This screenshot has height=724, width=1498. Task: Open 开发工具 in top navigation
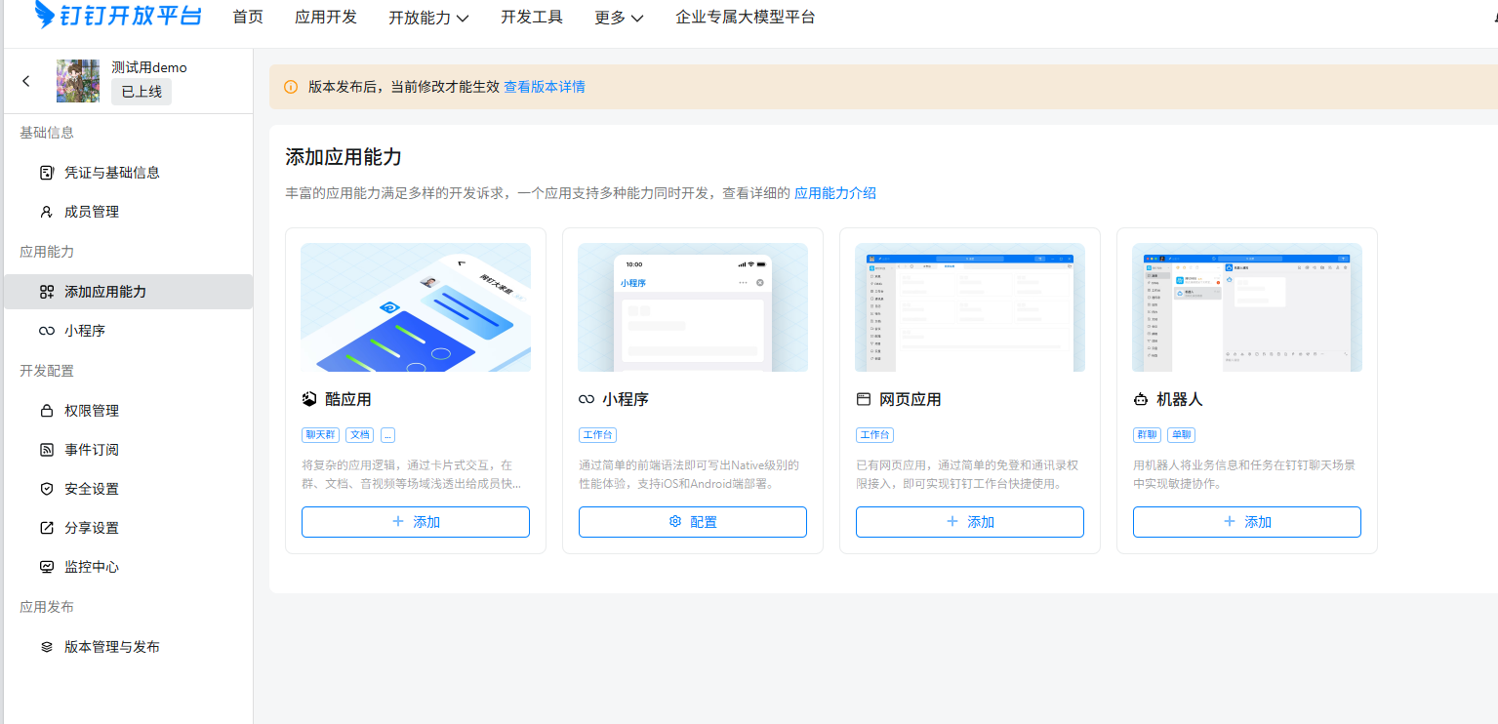point(532,17)
